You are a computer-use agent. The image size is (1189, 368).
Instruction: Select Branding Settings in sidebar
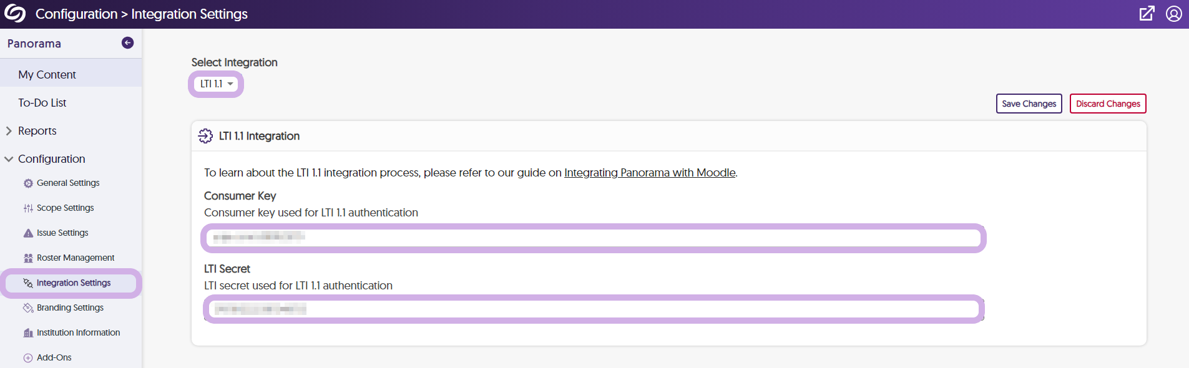click(x=70, y=307)
